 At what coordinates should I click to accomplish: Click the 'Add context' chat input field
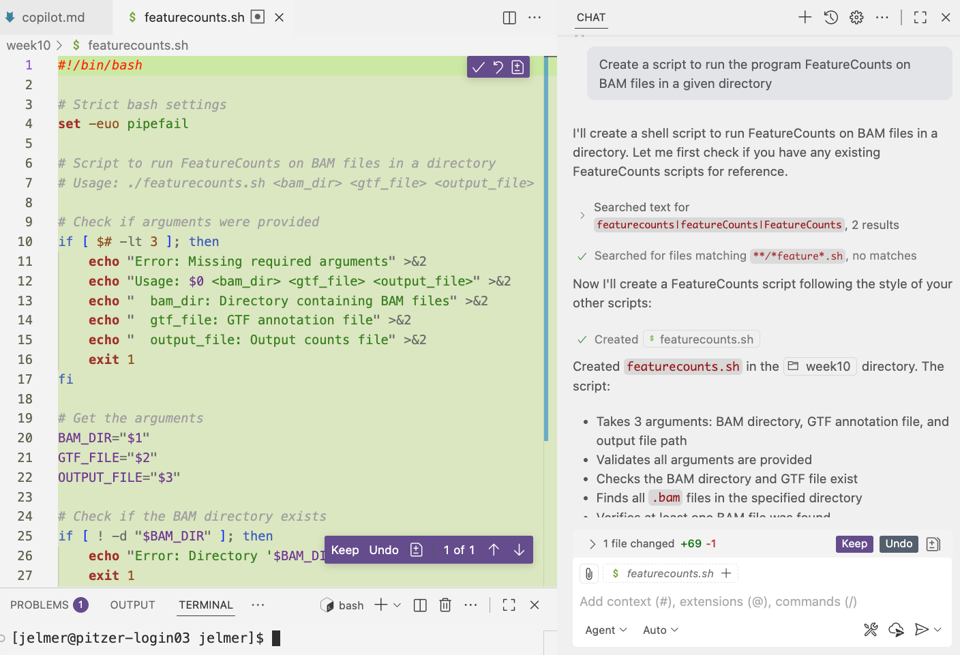716,601
